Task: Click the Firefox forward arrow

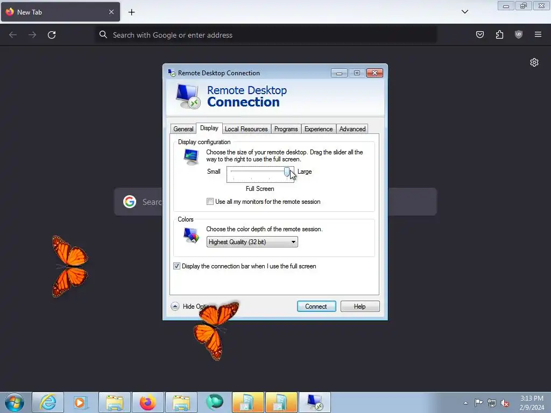Action: [32, 35]
